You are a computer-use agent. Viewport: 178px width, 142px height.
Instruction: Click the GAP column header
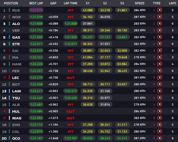(x=53, y=3)
